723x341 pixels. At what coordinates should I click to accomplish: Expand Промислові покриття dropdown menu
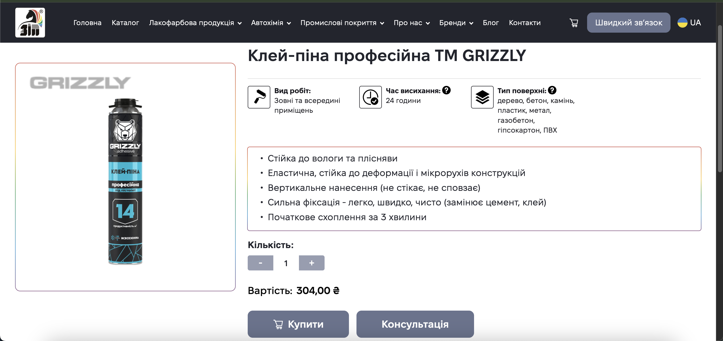click(342, 23)
